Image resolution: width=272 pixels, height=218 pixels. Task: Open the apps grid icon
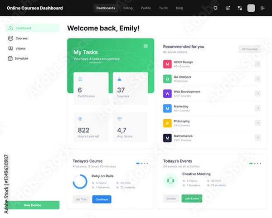coord(240,8)
